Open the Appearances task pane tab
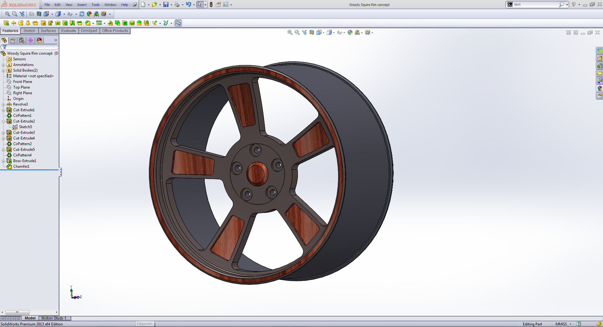 click(x=600, y=88)
